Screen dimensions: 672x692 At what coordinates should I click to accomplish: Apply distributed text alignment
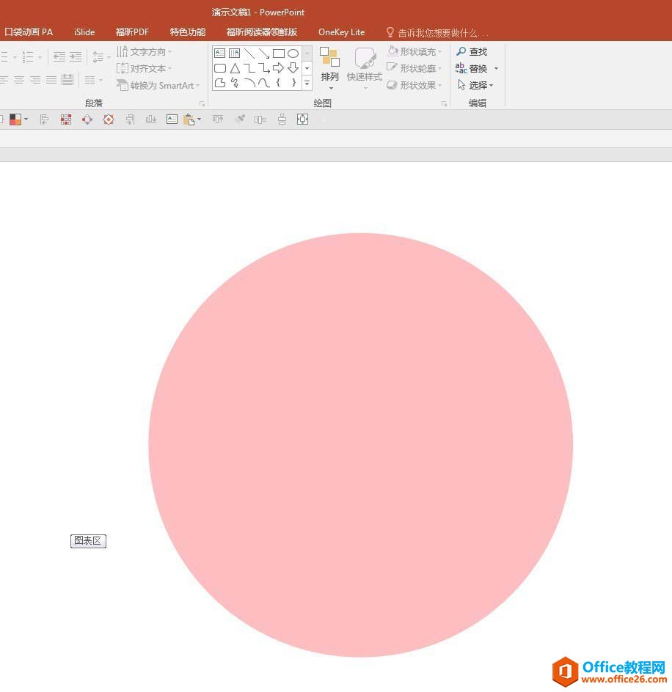click(67, 80)
